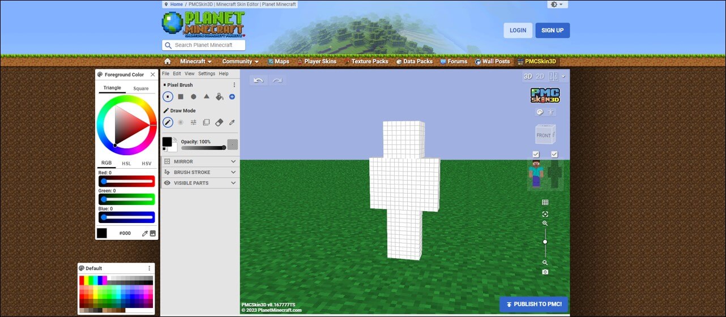This screenshot has width=726, height=317.
Task: Expand the BRUSH STROKE section
Action: click(x=200, y=172)
